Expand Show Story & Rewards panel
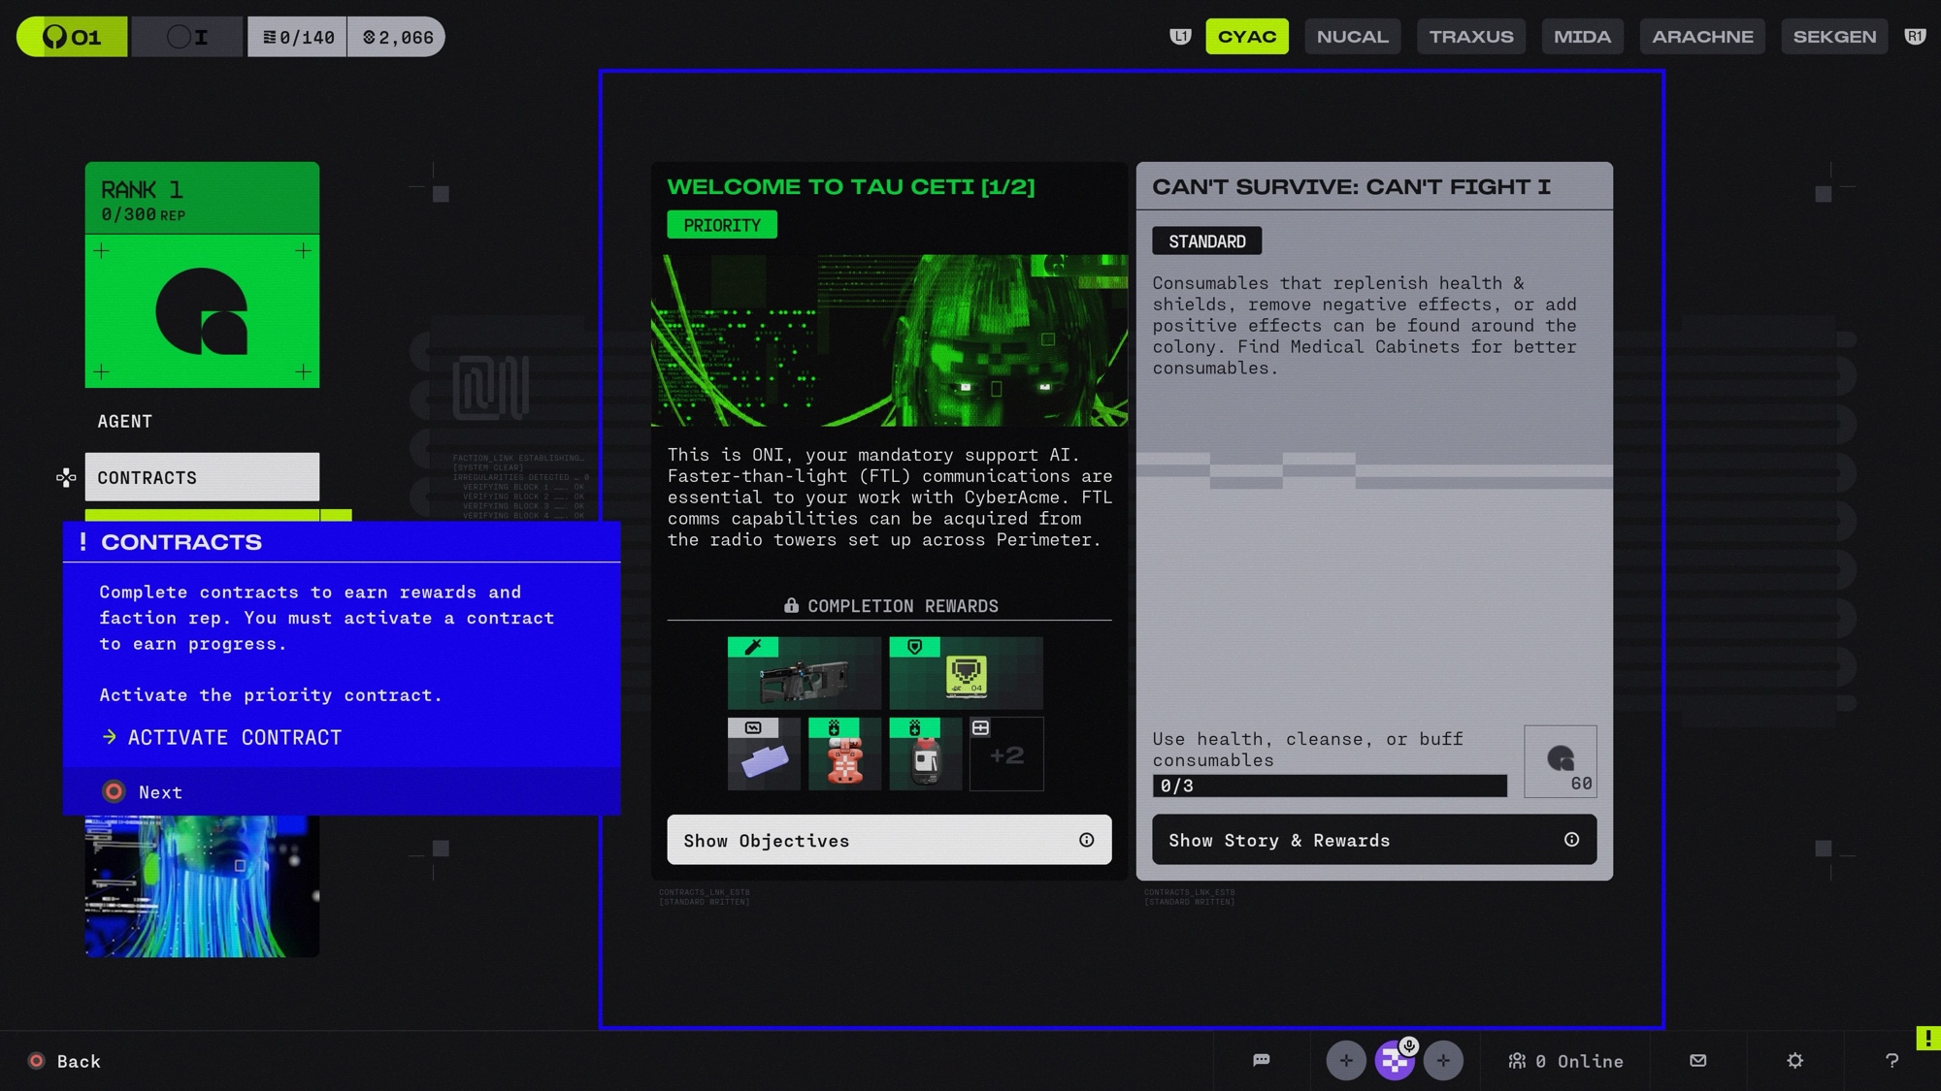The height and width of the screenshot is (1091, 1941). click(x=1373, y=840)
